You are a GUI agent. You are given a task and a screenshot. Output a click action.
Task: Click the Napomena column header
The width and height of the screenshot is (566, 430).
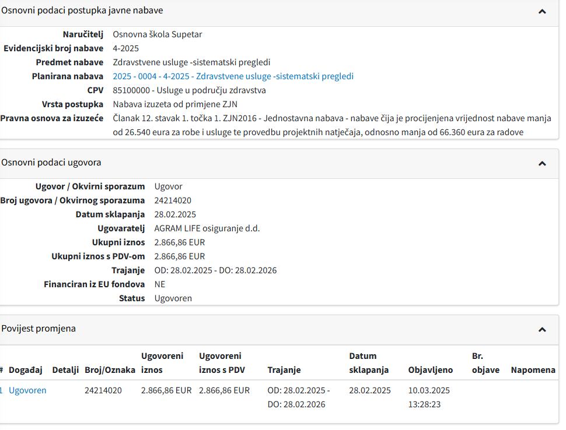coord(533,370)
